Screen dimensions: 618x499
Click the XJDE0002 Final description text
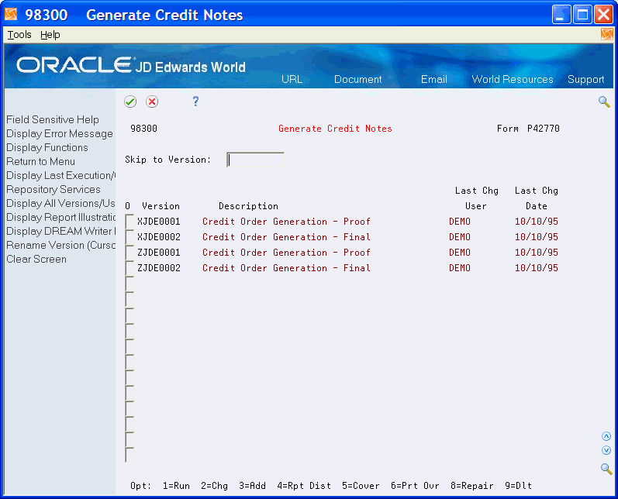tap(287, 236)
